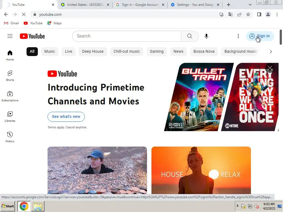Select the Background music filter chip
The image size is (283, 212).
(241, 52)
